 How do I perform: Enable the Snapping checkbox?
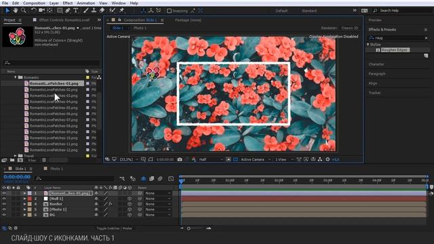point(169,11)
